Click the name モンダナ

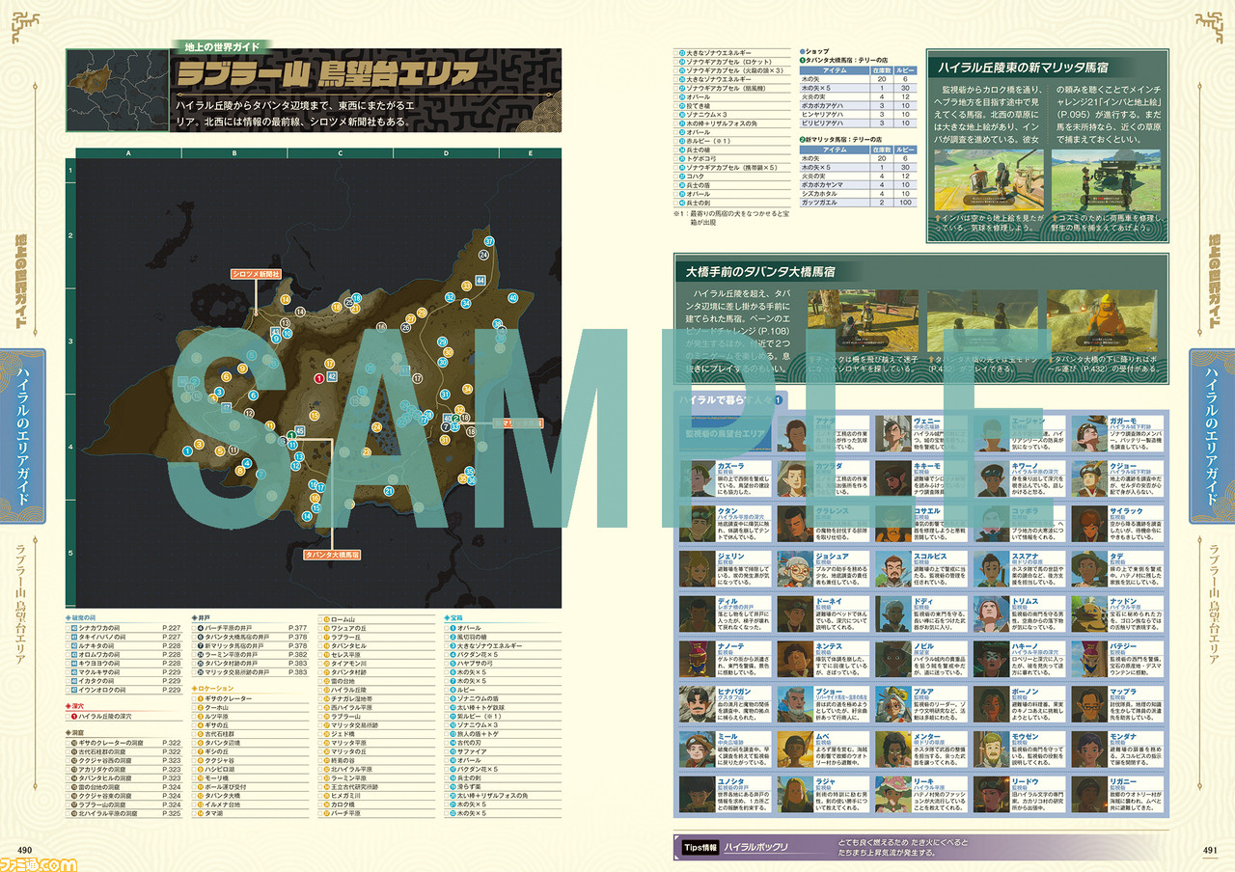(x=1121, y=734)
